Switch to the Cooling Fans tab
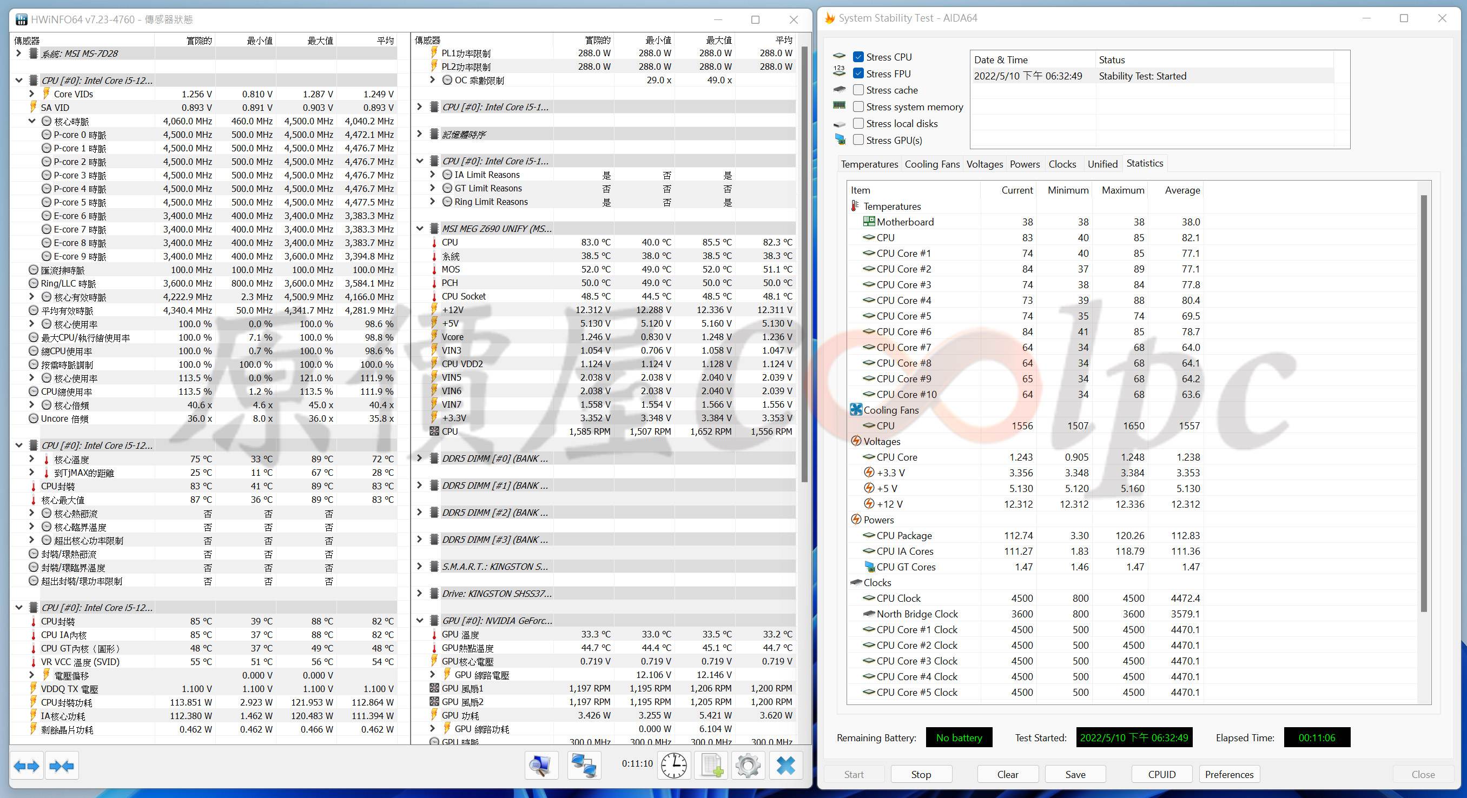This screenshot has width=1467, height=798. coord(931,164)
